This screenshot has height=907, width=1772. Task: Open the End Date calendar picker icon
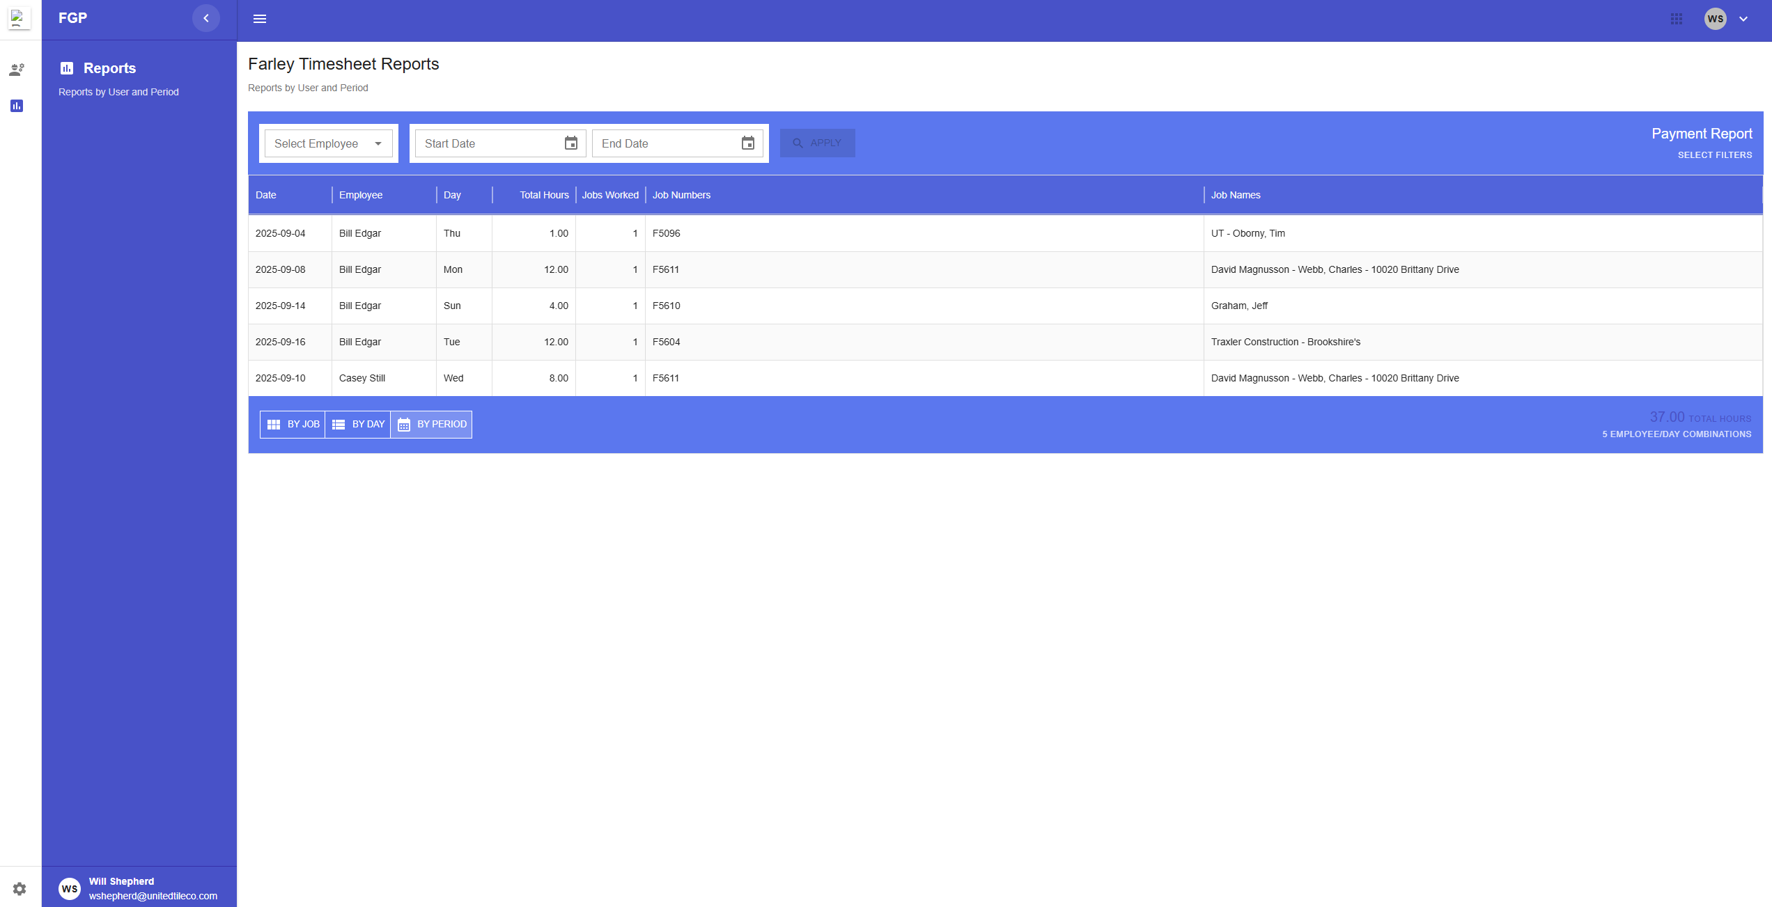[x=748, y=143]
